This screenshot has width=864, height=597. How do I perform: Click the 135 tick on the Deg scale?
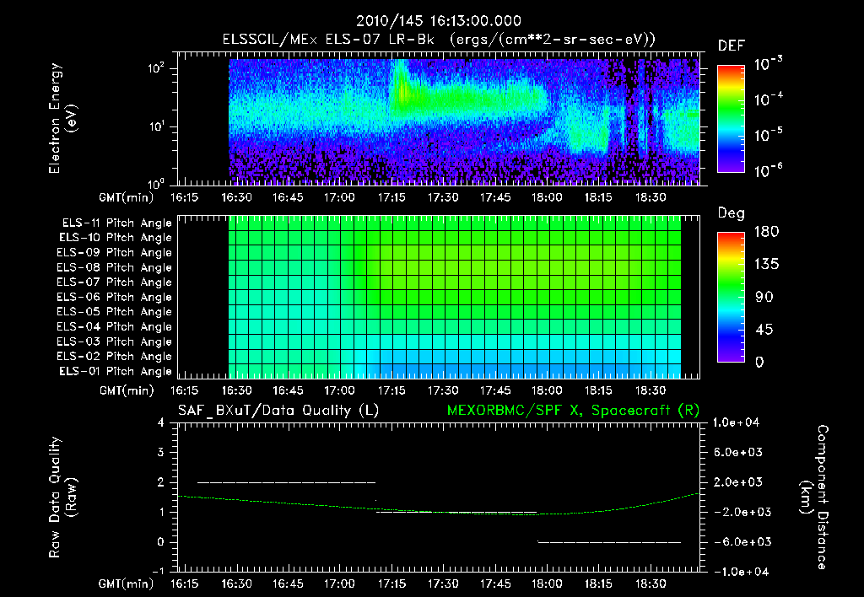click(x=766, y=265)
